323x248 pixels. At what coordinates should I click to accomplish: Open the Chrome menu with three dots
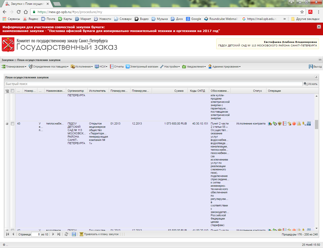tap(319, 12)
